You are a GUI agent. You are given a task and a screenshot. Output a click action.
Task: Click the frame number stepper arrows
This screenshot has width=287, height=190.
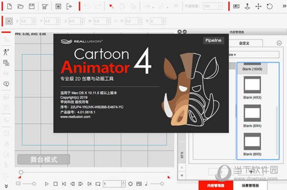click(x=123, y=184)
